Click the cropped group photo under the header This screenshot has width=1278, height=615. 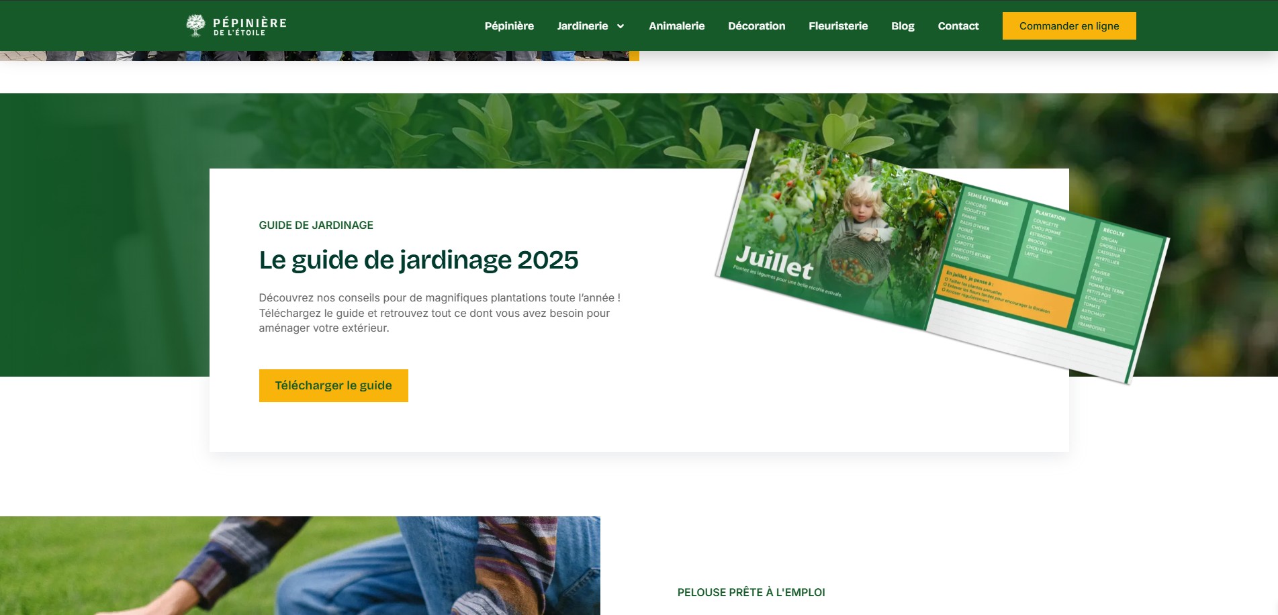click(x=319, y=56)
